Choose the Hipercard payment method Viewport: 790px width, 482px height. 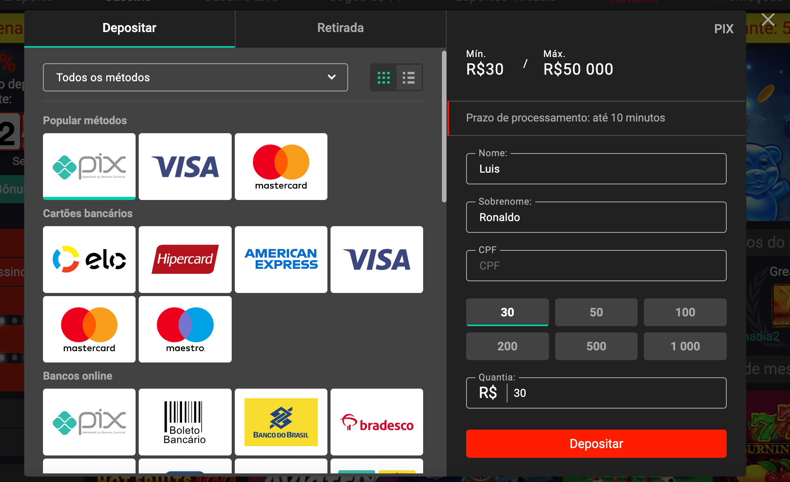185,259
